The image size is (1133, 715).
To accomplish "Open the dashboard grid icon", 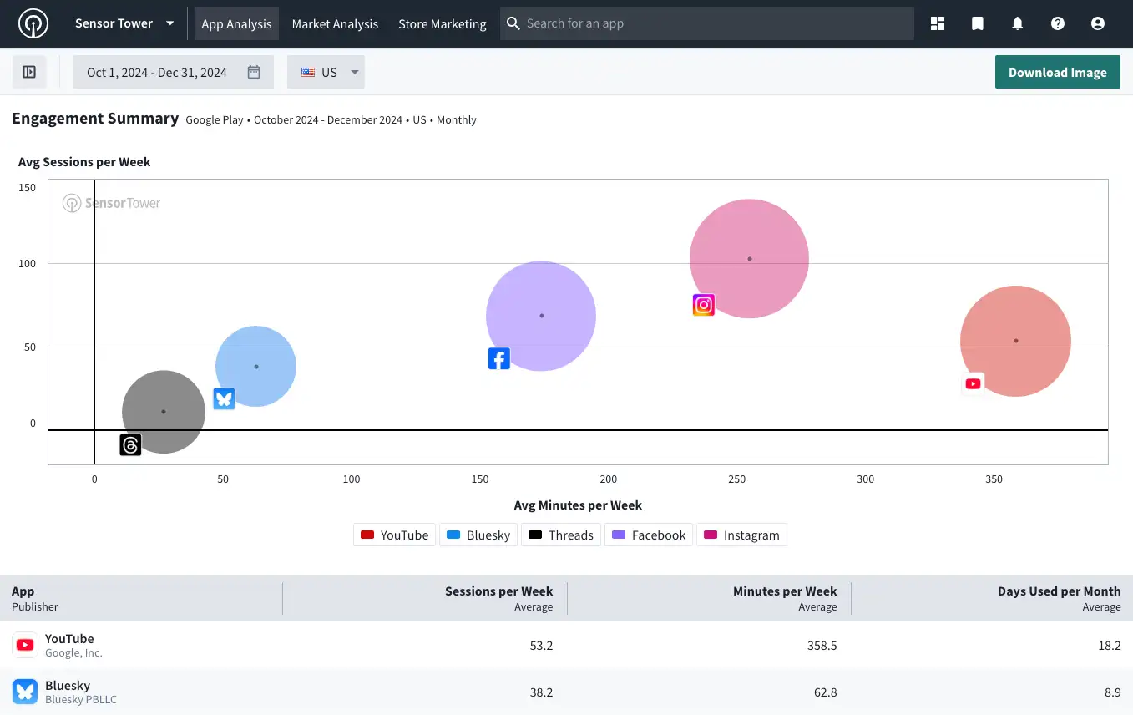I will (938, 23).
